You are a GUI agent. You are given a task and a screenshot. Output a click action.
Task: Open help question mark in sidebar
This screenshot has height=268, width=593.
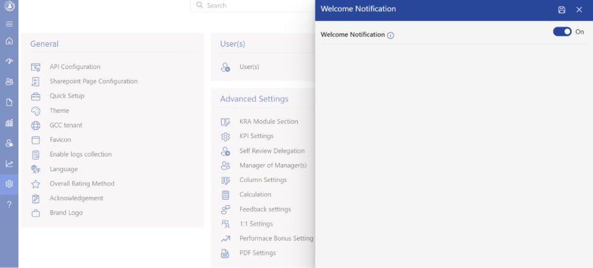click(9, 205)
